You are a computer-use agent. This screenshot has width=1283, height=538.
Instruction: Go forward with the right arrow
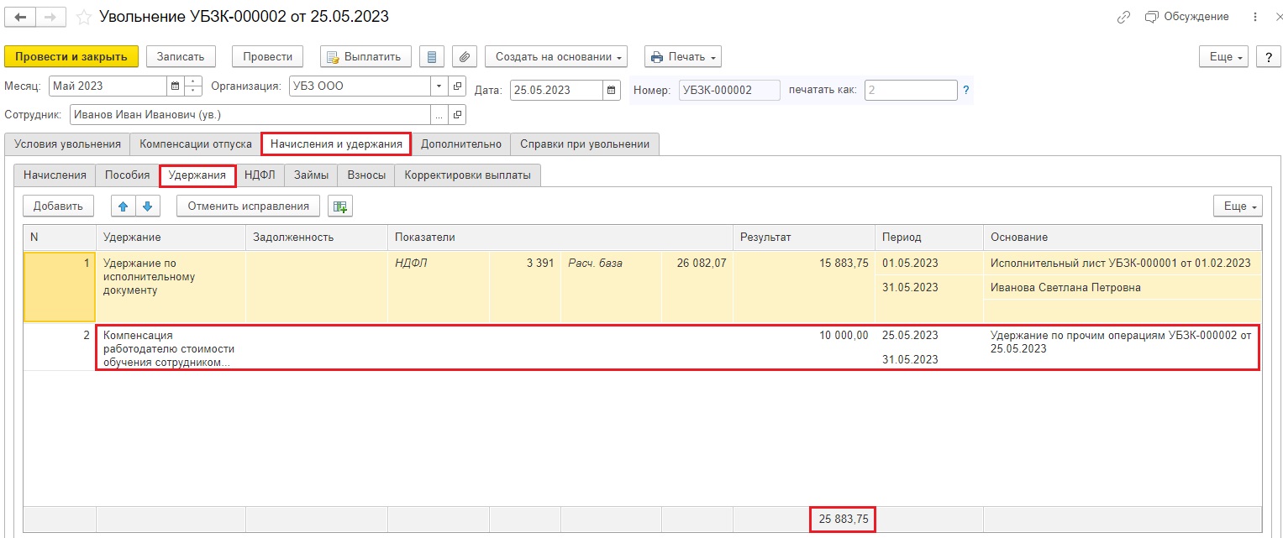pos(50,17)
